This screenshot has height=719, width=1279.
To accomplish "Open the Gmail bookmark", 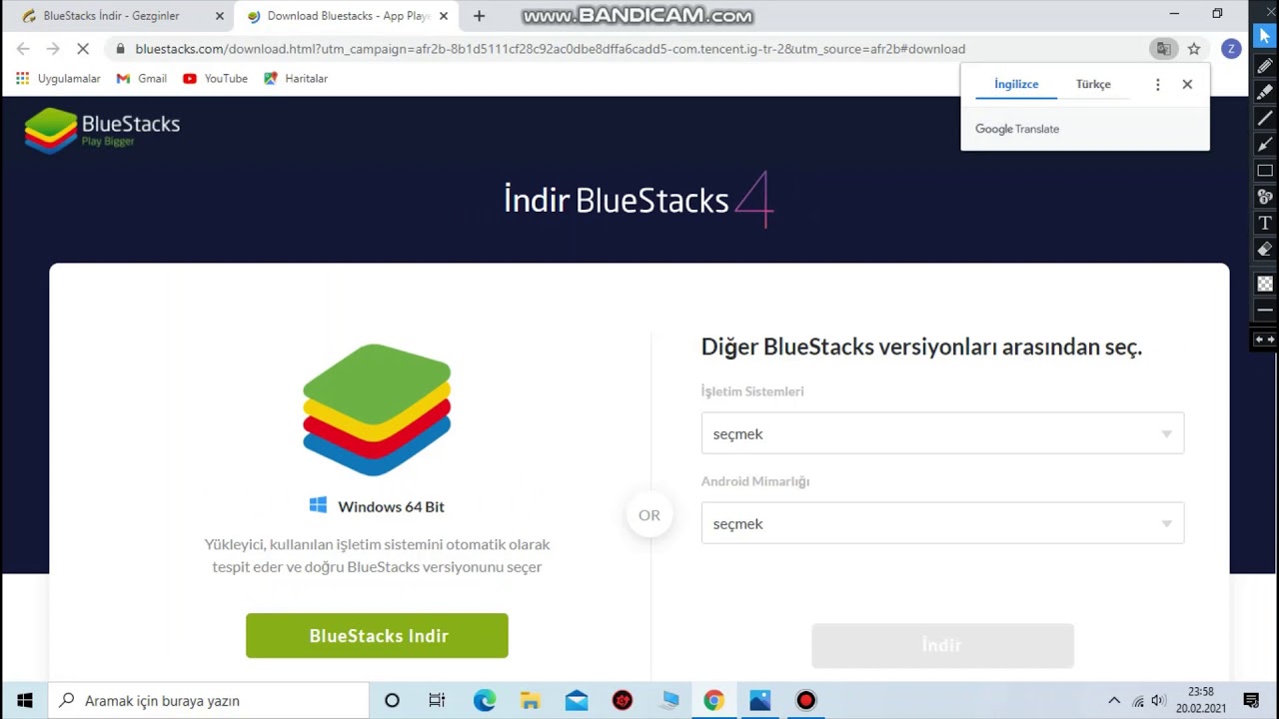I will [x=142, y=79].
